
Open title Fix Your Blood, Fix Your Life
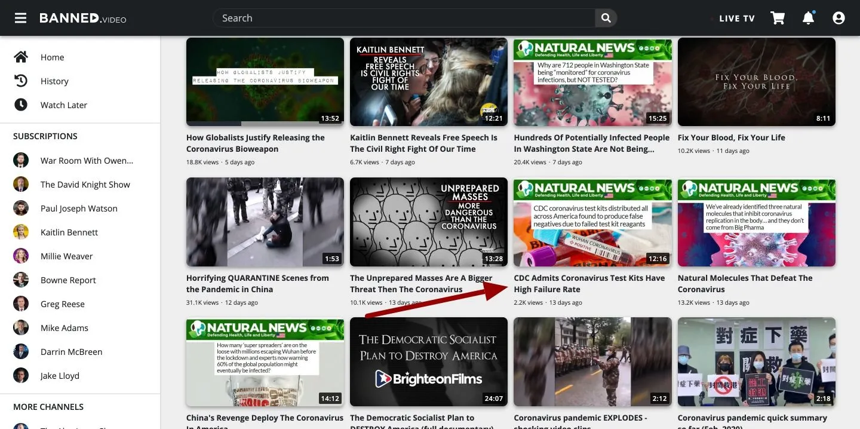tap(732, 138)
